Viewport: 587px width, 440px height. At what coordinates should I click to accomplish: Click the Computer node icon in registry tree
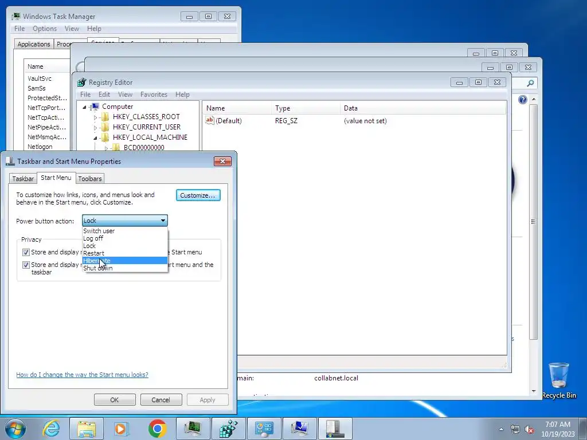click(x=95, y=107)
